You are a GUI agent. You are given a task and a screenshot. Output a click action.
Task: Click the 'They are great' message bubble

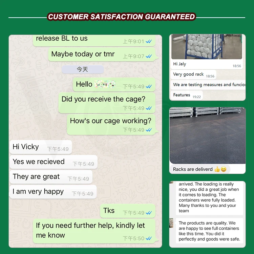pos(51,177)
